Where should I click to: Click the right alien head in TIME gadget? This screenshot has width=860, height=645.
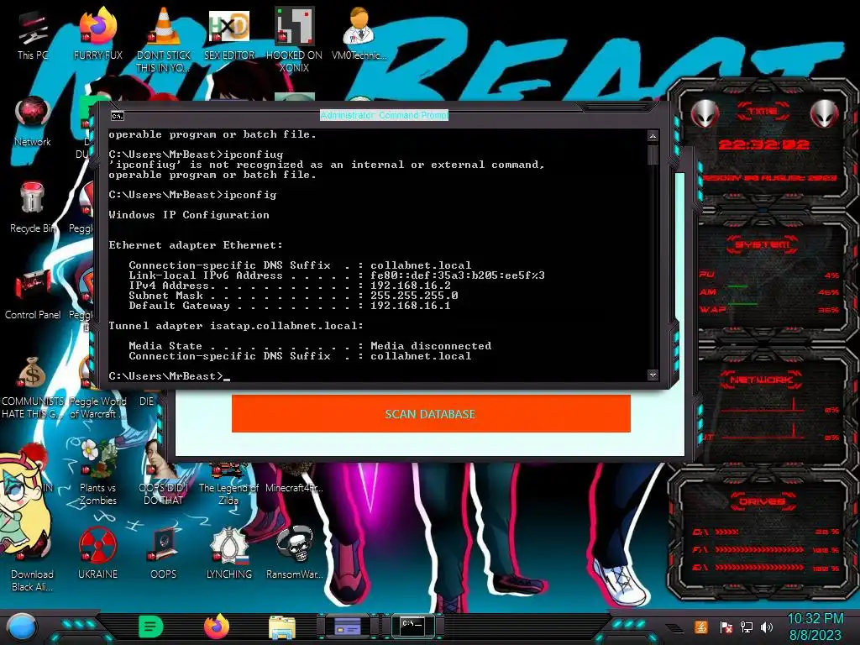click(824, 113)
